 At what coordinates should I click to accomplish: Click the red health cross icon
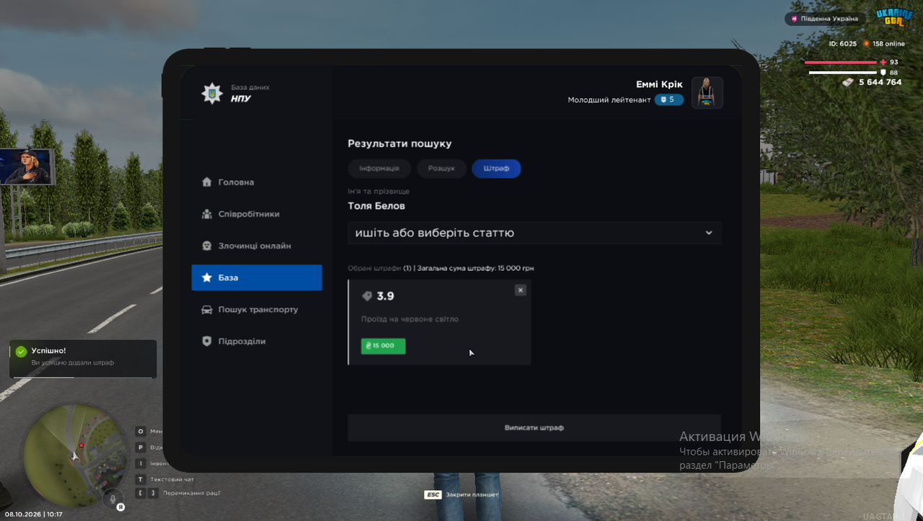point(883,62)
